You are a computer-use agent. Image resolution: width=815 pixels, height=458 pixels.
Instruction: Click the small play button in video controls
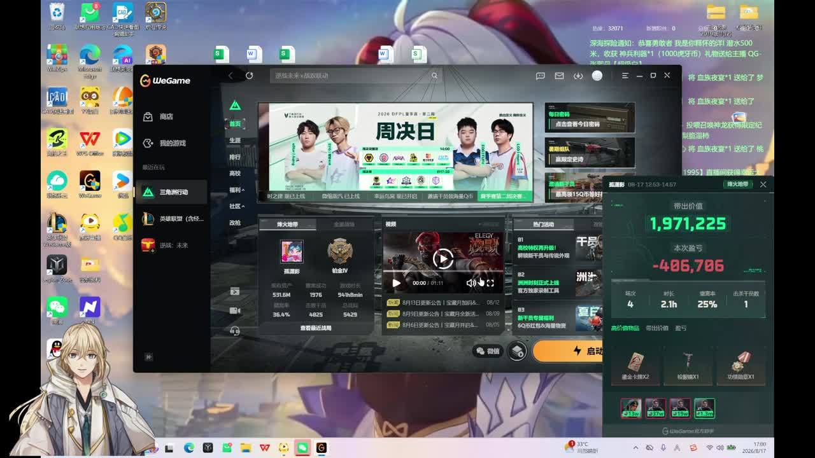click(x=397, y=283)
